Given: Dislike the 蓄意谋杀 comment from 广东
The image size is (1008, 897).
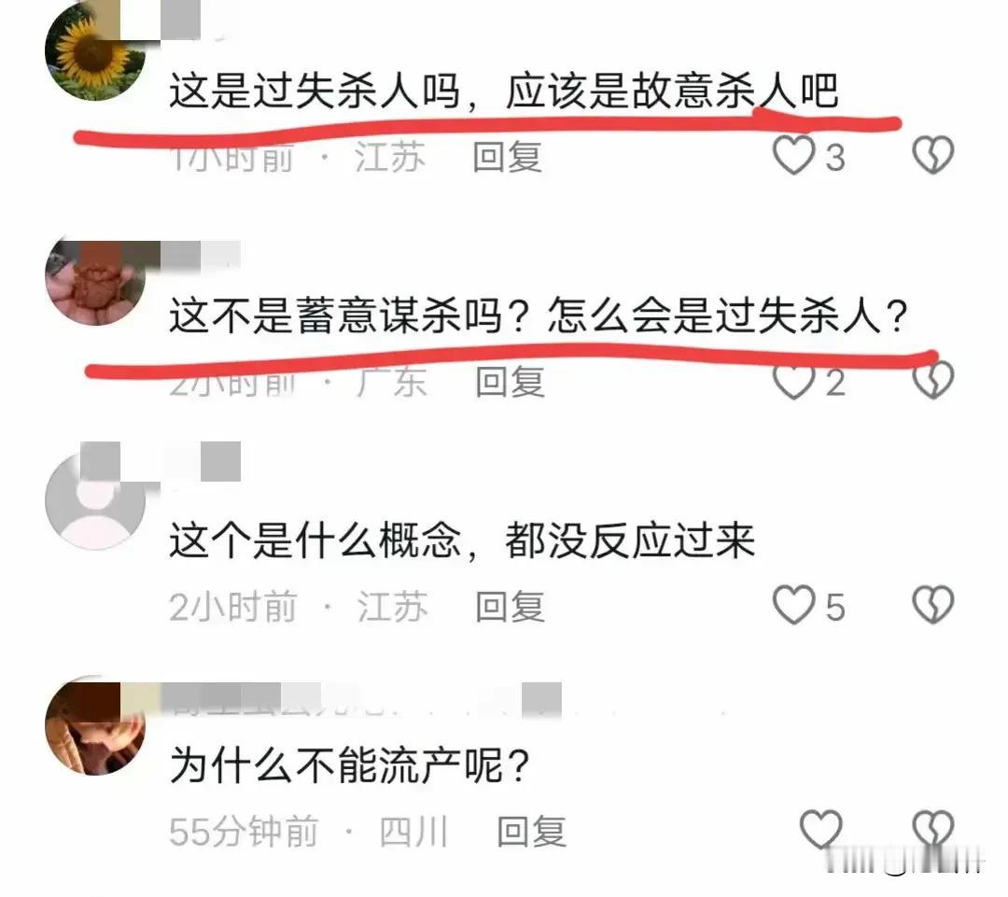Looking at the screenshot, I should coord(932,379).
